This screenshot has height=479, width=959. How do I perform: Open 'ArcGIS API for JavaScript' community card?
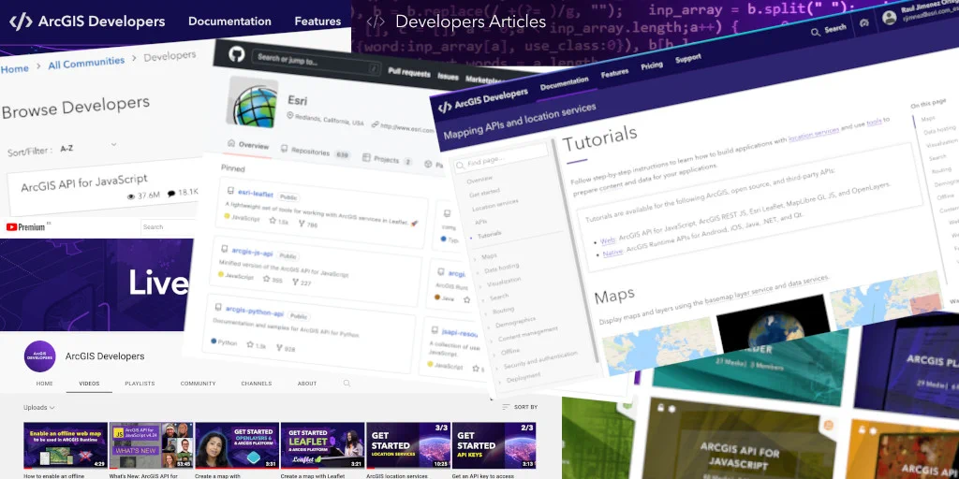tap(103, 187)
